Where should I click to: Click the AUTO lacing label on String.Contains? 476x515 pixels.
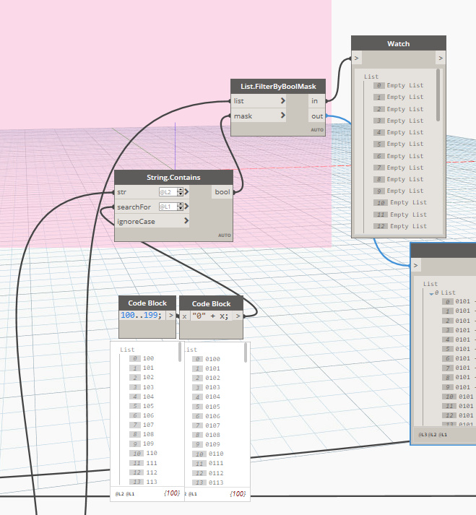[225, 235]
